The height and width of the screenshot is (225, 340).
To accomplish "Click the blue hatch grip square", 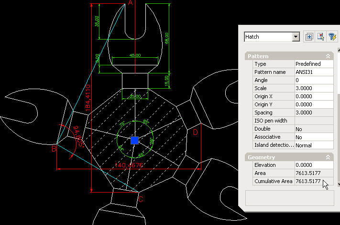I will (x=135, y=140).
